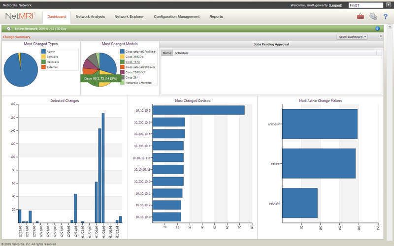Click the FindIT go arrow button

click(x=388, y=5)
